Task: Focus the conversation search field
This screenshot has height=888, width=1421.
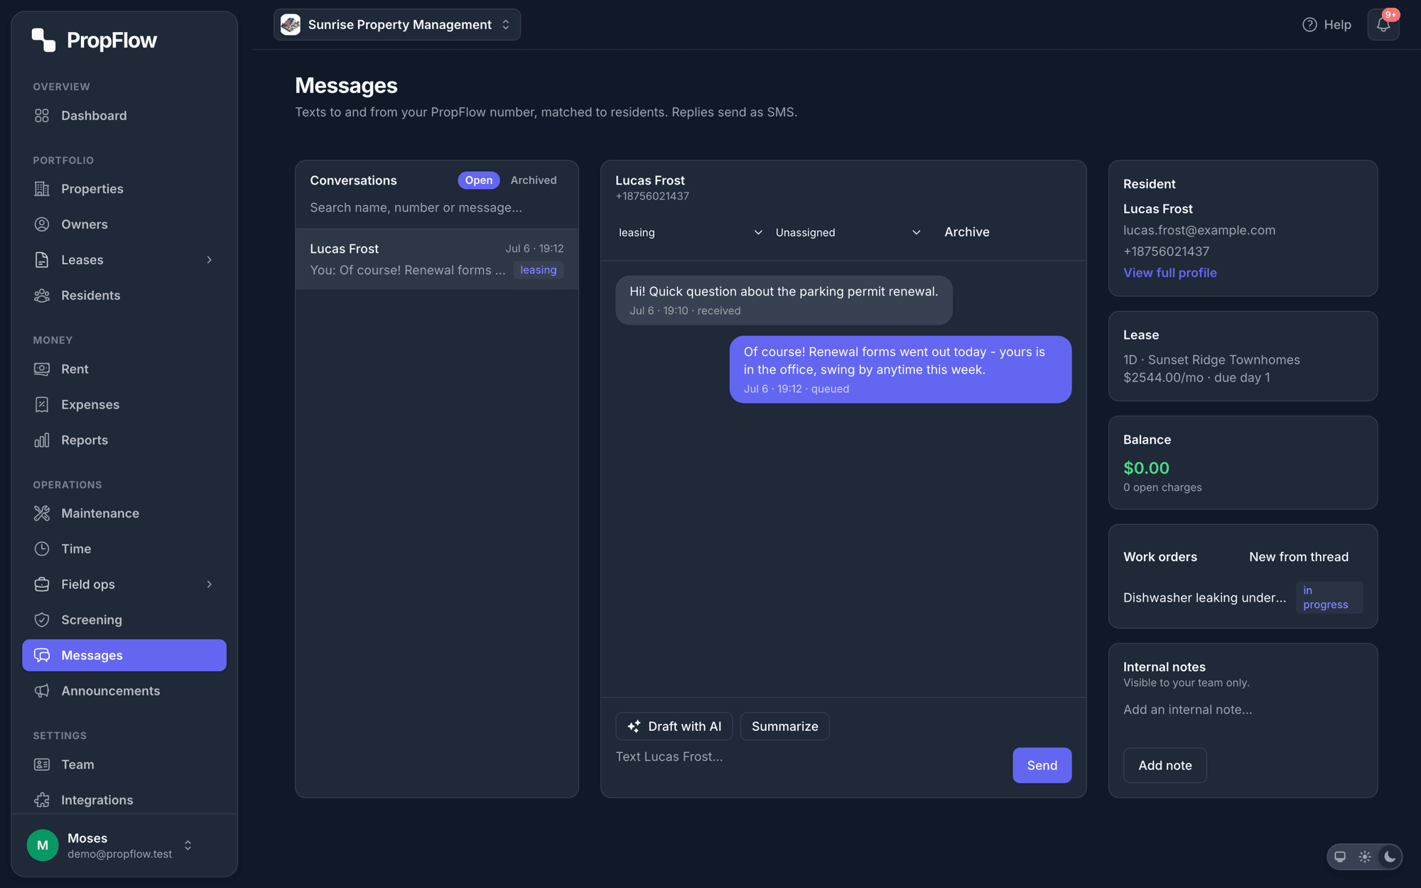Action: click(436, 207)
